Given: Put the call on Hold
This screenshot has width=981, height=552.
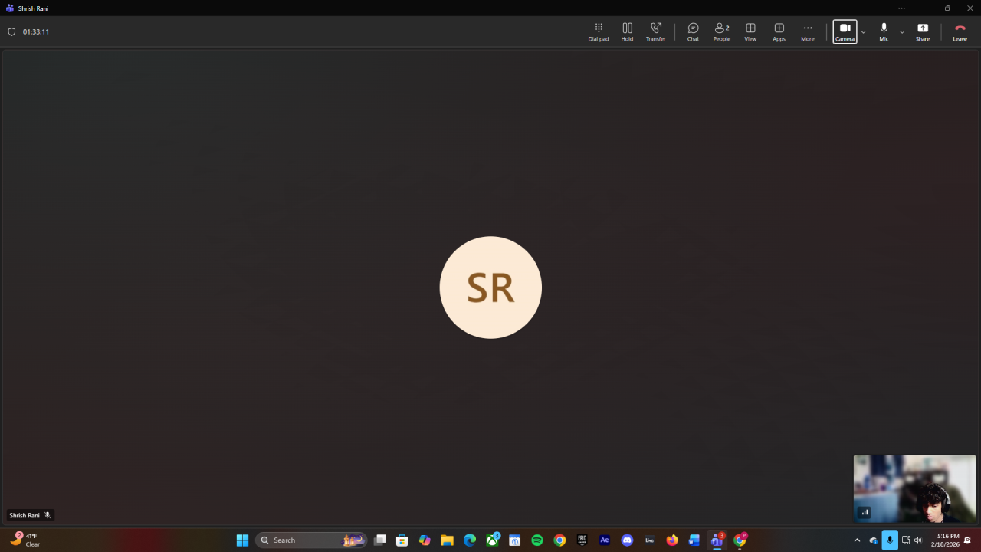Looking at the screenshot, I should 627,31.
